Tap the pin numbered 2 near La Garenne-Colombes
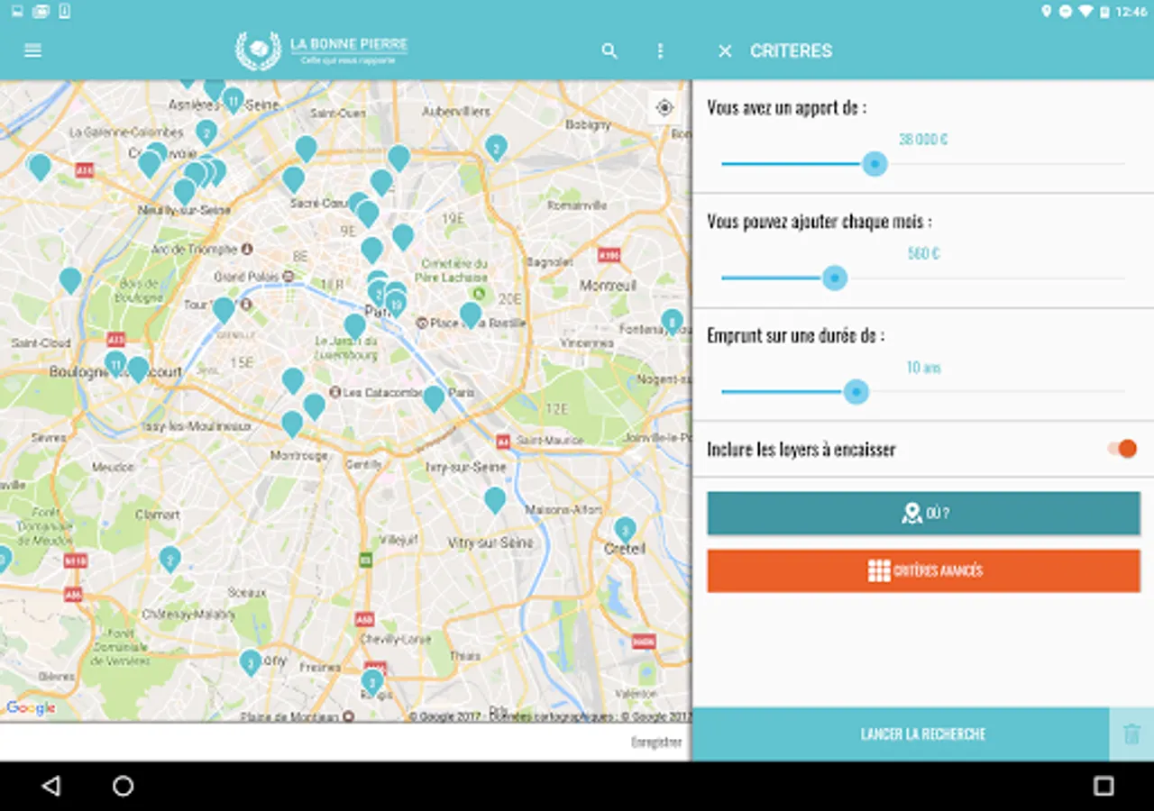Screen dimensions: 1154x811 [206, 132]
